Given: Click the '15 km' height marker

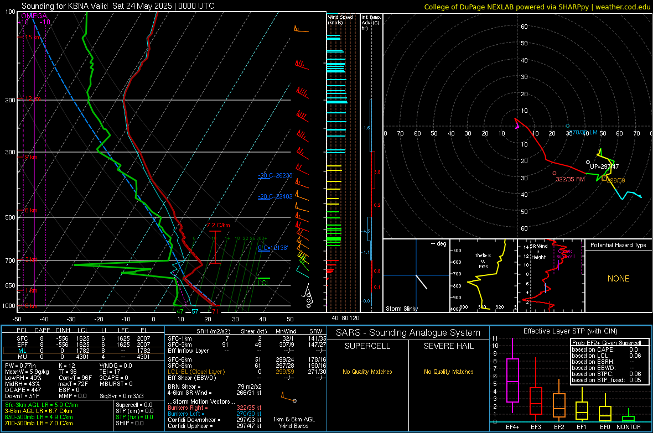Looking at the screenshot, I should (33, 37).
